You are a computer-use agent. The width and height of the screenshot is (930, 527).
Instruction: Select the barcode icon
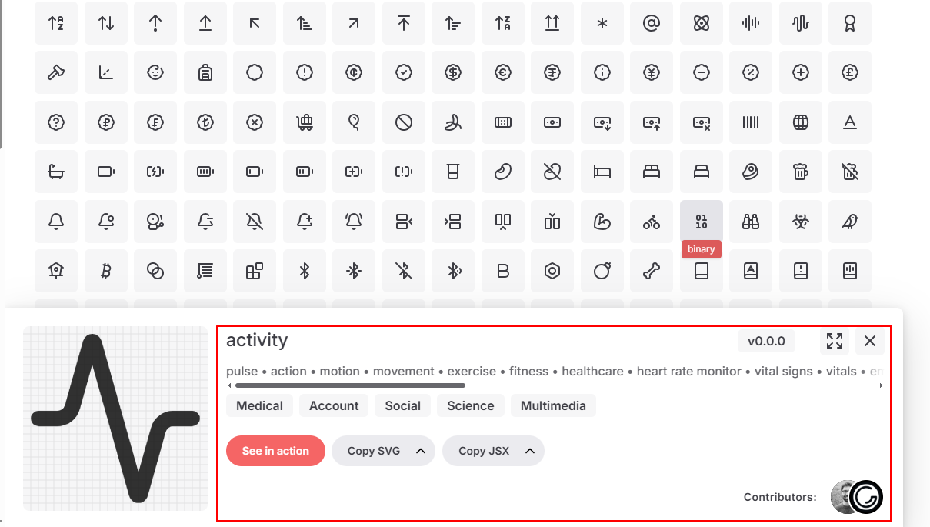pyautogui.click(x=750, y=122)
